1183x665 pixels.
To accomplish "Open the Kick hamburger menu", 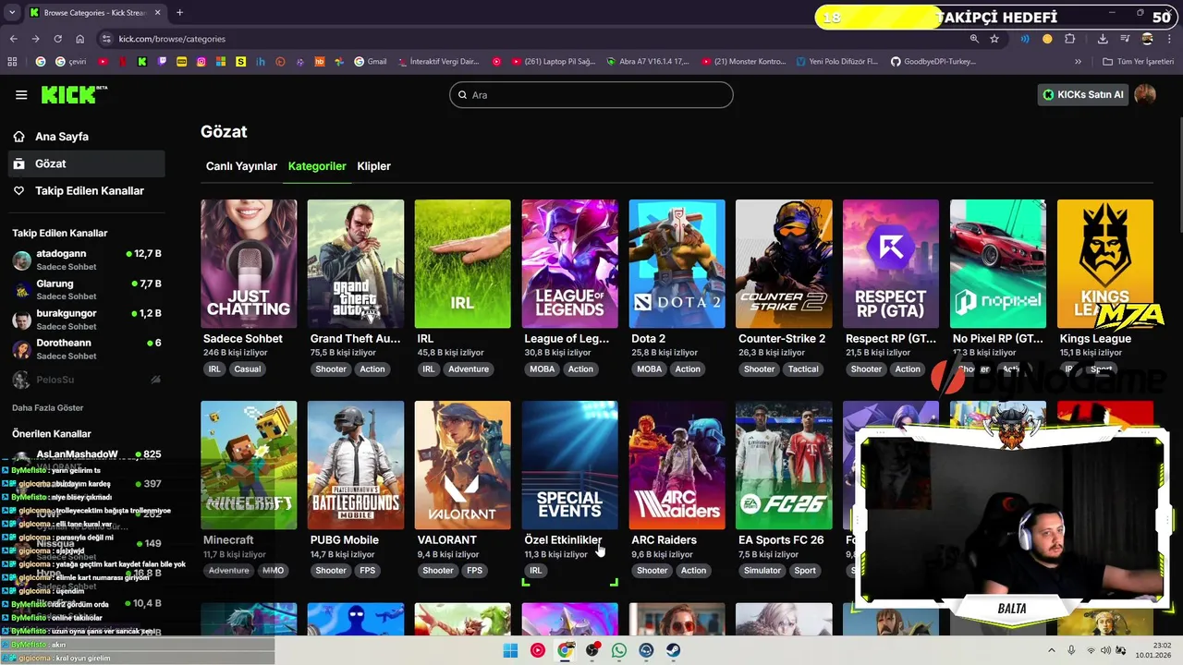I will click(21, 95).
